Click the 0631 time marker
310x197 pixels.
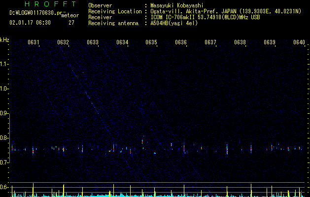coord(34,42)
